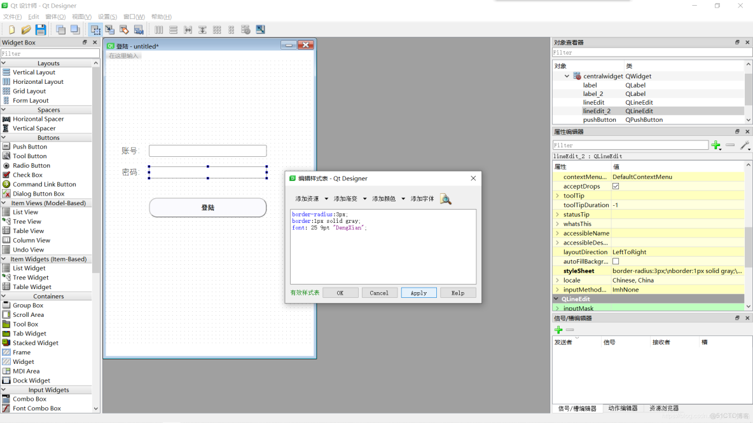Click Adjust Size toolbar icon
The image size is (753, 423).
click(261, 29)
